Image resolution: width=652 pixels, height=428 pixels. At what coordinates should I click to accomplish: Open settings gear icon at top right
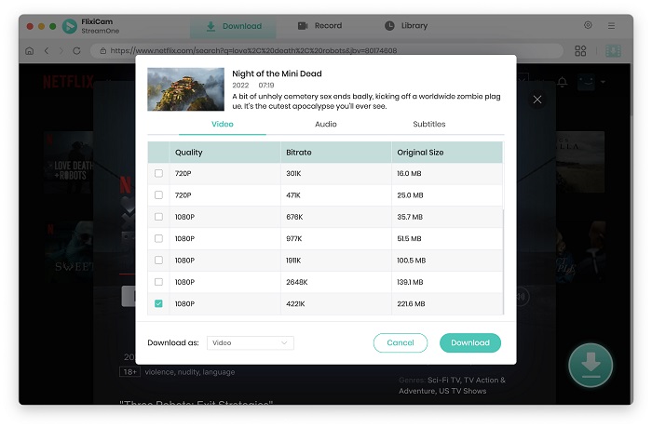(x=588, y=25)
